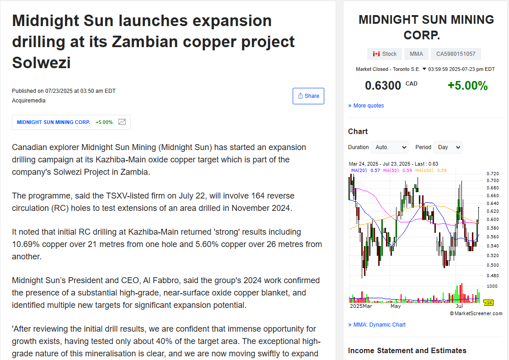509x360 pixels.
Task: Select the MMA ticker tag
Action: [416, 54]
